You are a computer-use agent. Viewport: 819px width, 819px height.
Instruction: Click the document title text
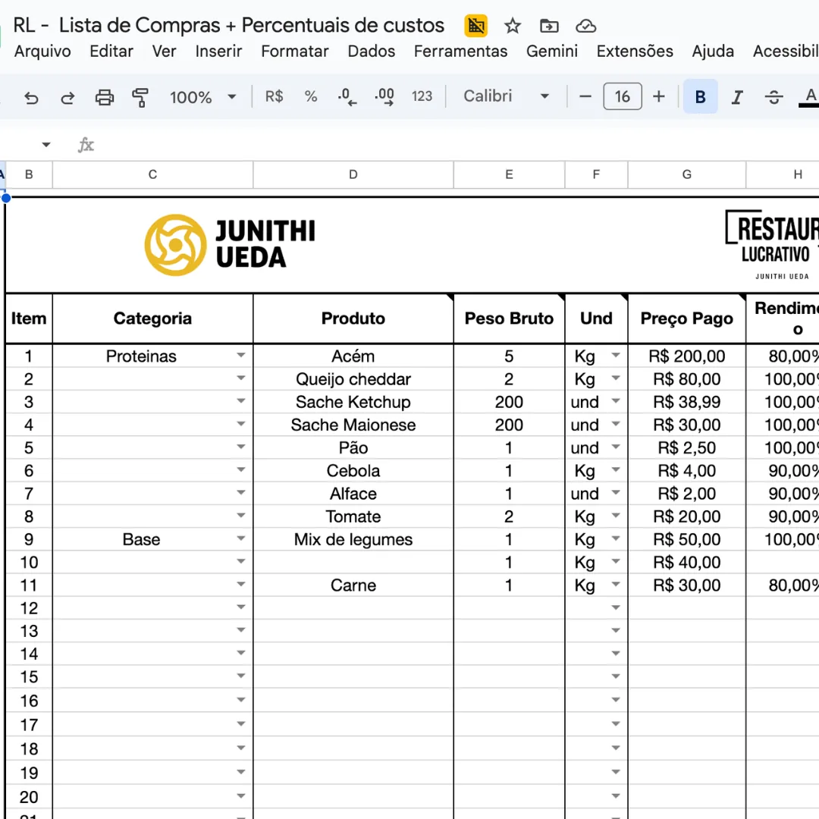click(228, 25)
